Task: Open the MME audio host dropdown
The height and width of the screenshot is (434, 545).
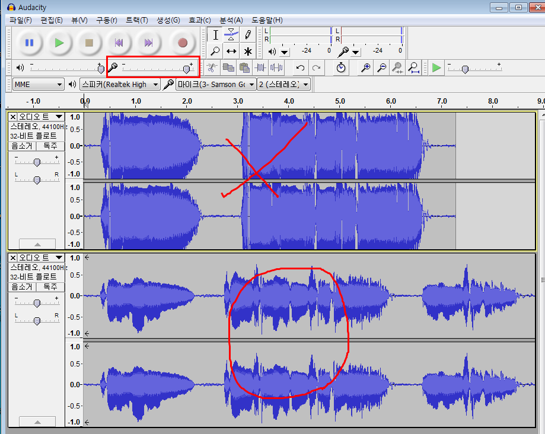Action: 38,84
